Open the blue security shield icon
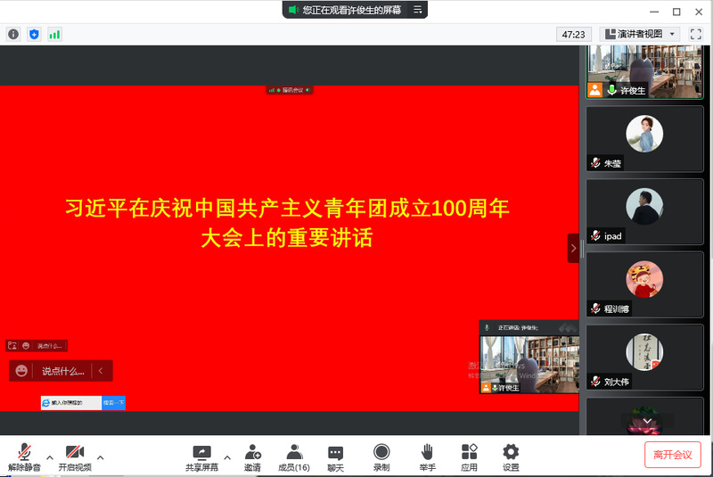 34,34
